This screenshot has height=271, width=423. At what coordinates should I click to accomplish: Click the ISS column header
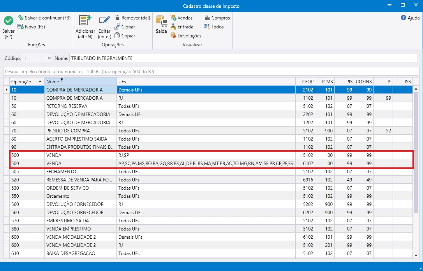402,81
